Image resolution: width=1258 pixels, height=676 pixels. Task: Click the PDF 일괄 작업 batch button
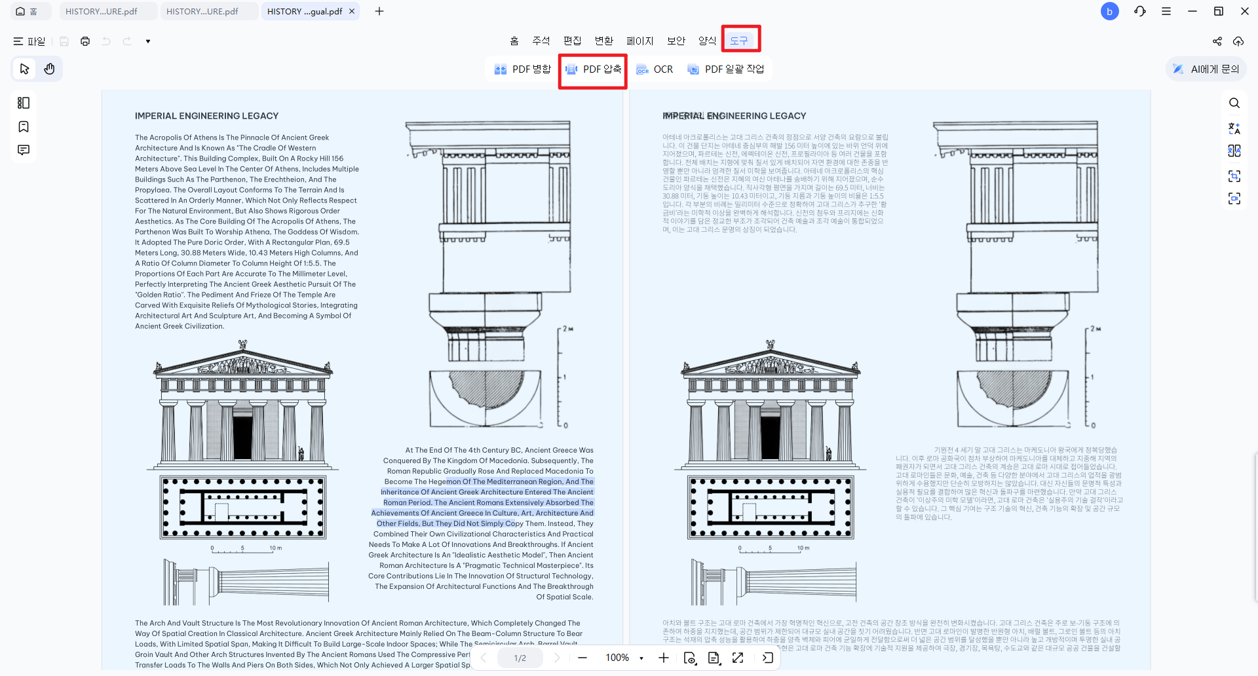point(725,69)
